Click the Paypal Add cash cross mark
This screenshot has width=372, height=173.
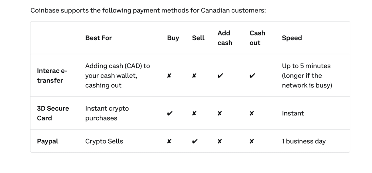pos(219,141)
